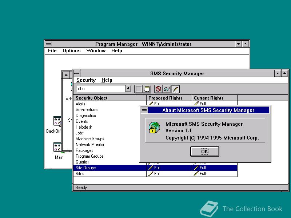This screenshot has height=218, width=291.
Task: Minimize the SMS Security Manager window
Action: pos(278,73)
